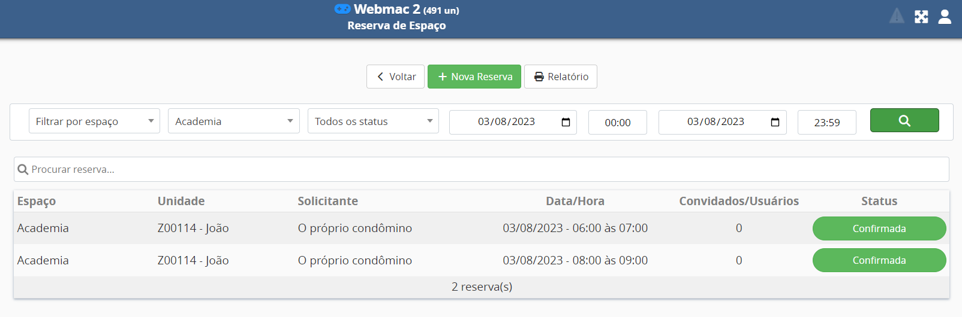Click the green magnifier search button
This screenshot has width=962, height=317.
[904, 120]
